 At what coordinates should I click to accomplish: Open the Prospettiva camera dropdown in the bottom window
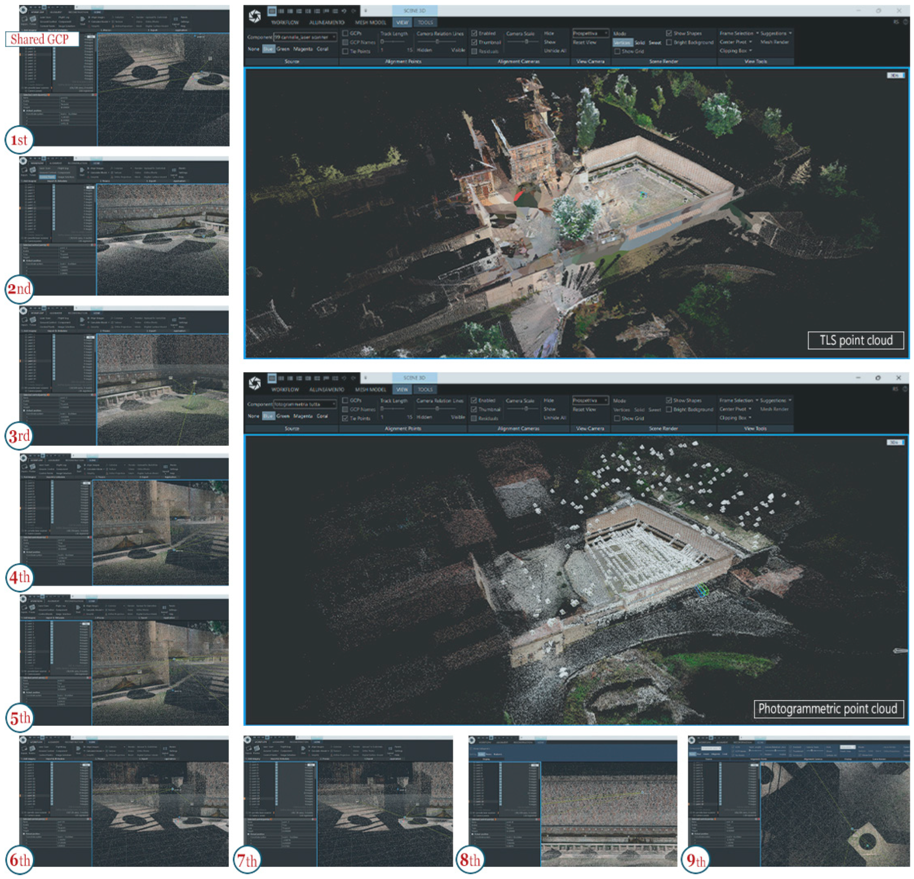[590, 400]
